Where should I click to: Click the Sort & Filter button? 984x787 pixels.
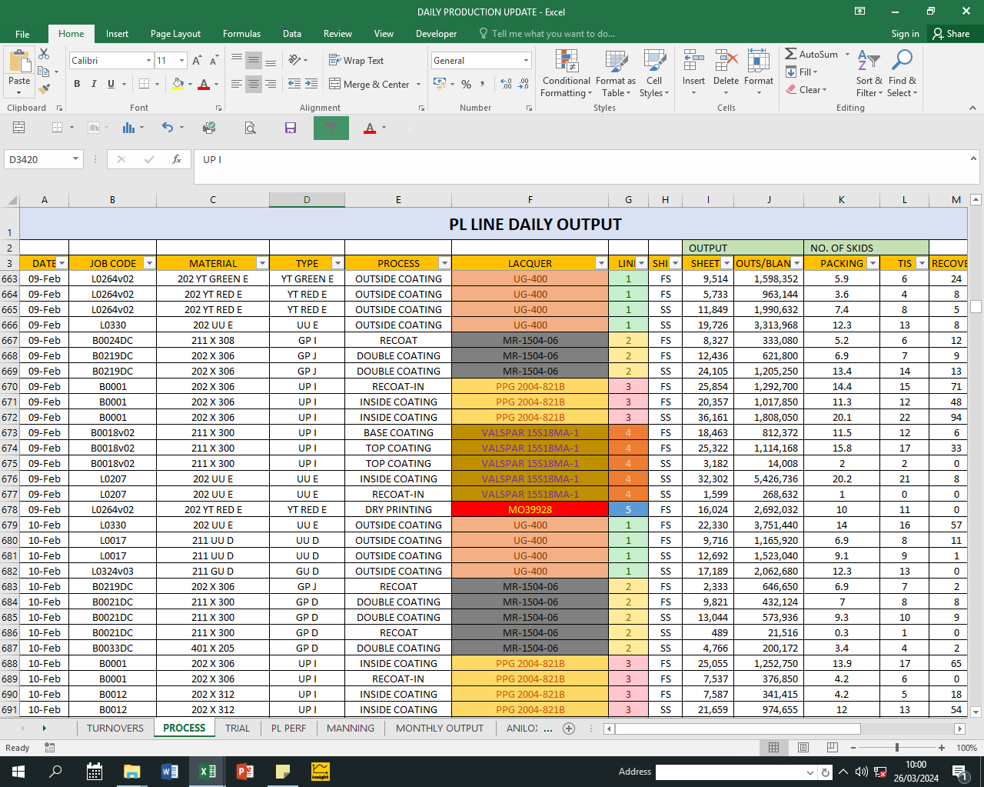(x=869, y=74)
